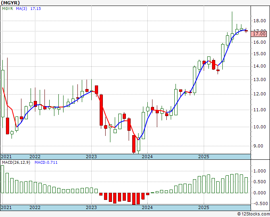Click the MA(3) legend label
Viewport: 270px width, 217px height.
21,8
